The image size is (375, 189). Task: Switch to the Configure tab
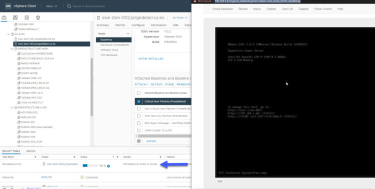pos(138,25)
